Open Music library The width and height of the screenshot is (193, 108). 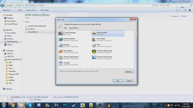point(9,36)
